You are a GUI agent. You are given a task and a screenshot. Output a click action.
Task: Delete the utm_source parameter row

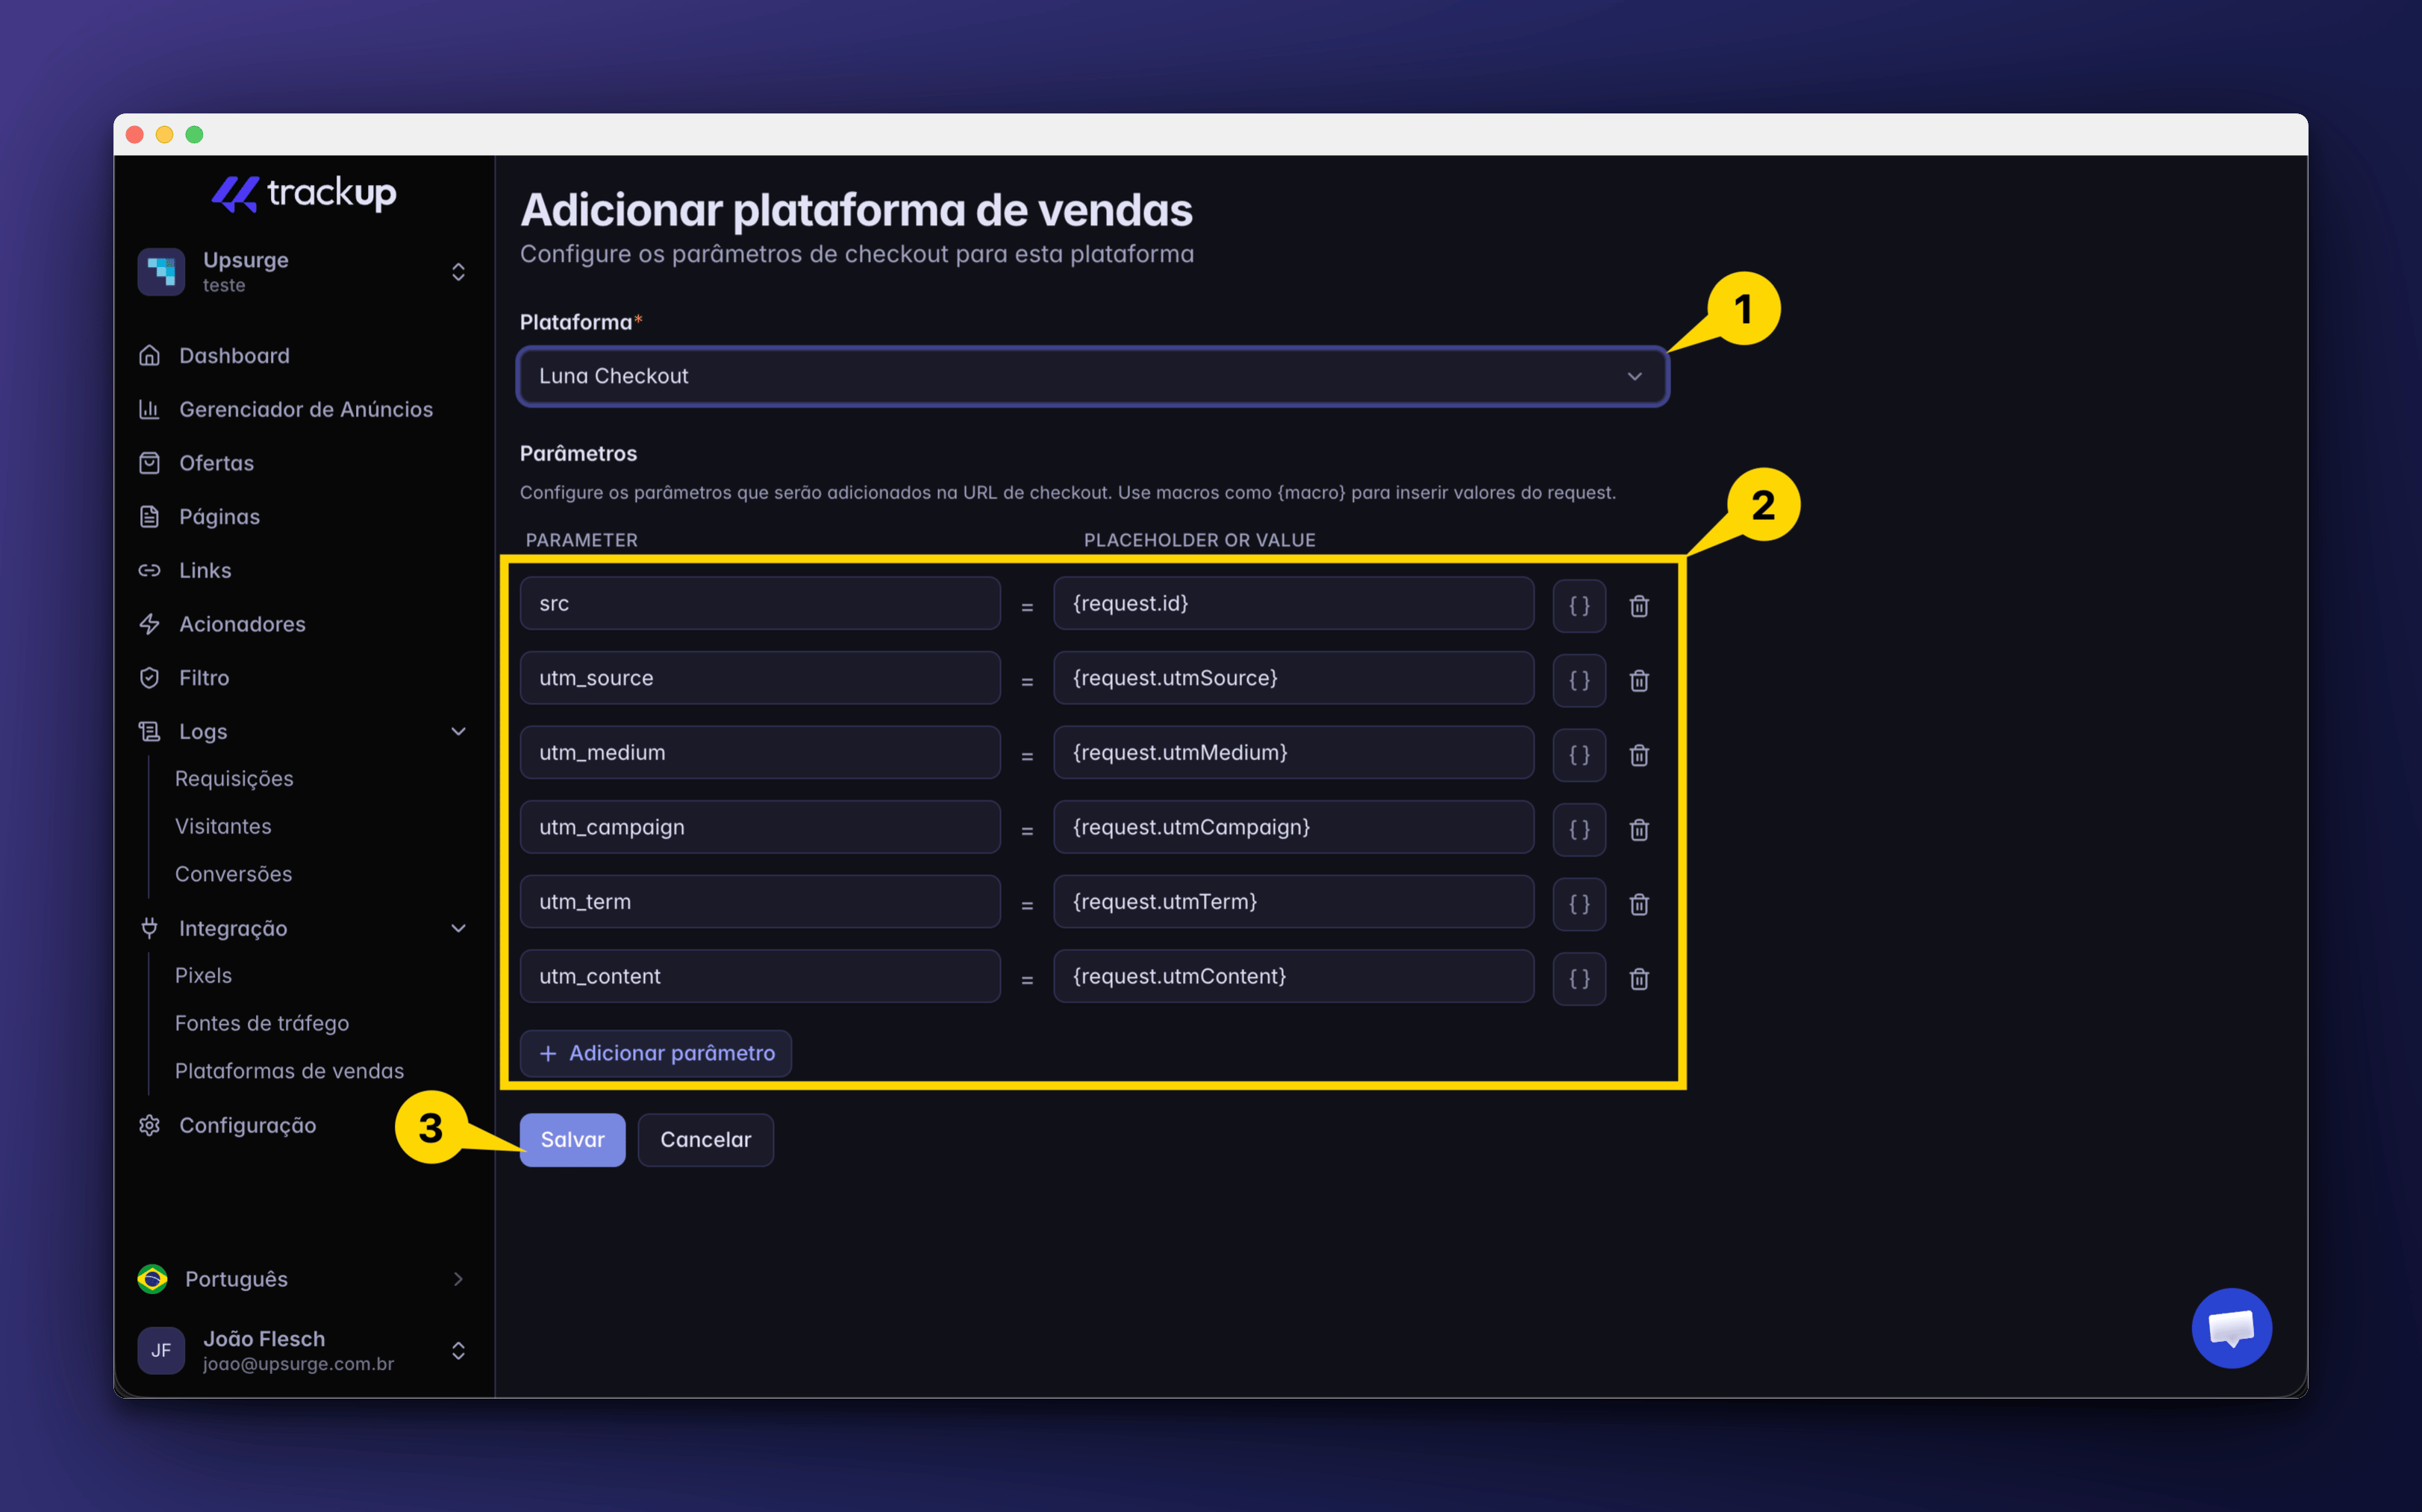(x=1639, y=681)
